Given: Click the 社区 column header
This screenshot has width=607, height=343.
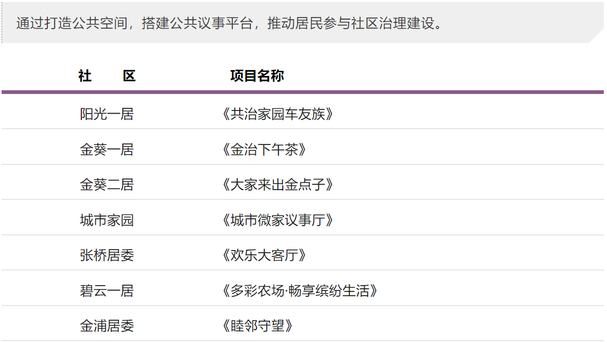Looking at the screenshot, I should tap(107, 75).
